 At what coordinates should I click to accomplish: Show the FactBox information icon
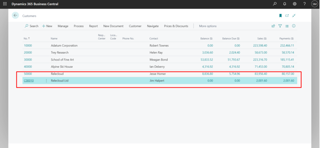coord(294,26)
